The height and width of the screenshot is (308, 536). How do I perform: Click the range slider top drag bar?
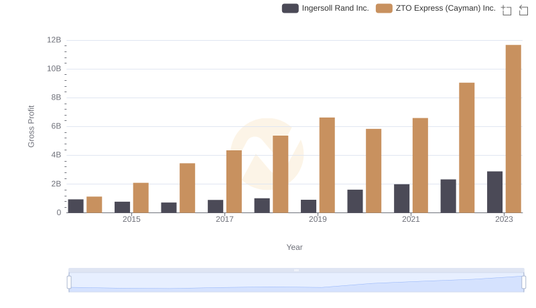tap(296, 270)
